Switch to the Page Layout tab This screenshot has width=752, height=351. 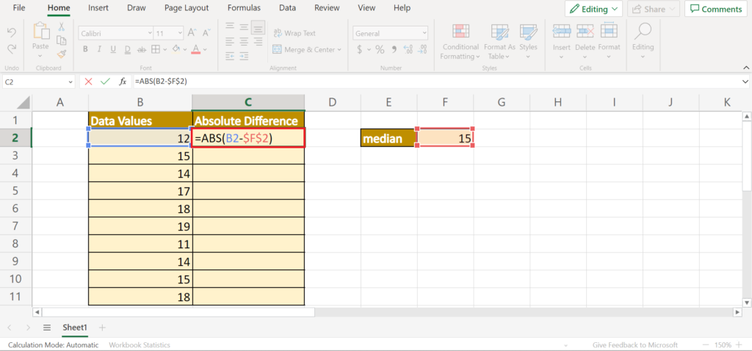pos(187,8)
